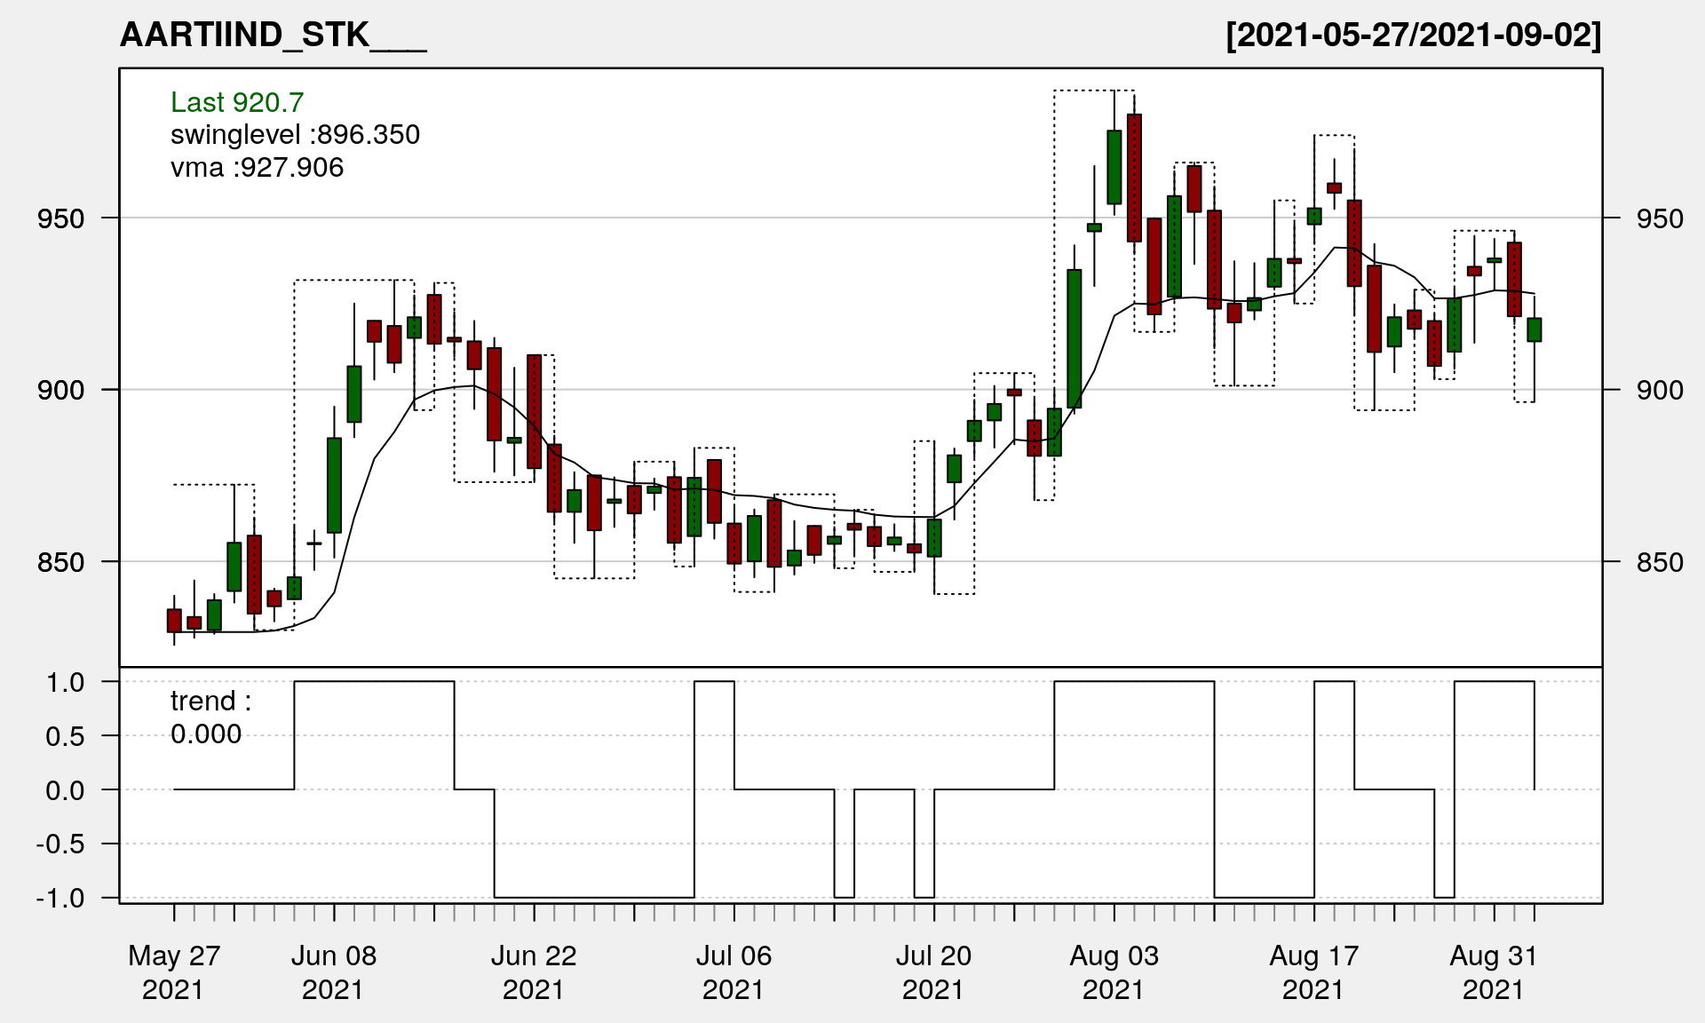Click the Aug 17 2021 axis label
This screenshot has height=1023, width=1705.
1313,972
